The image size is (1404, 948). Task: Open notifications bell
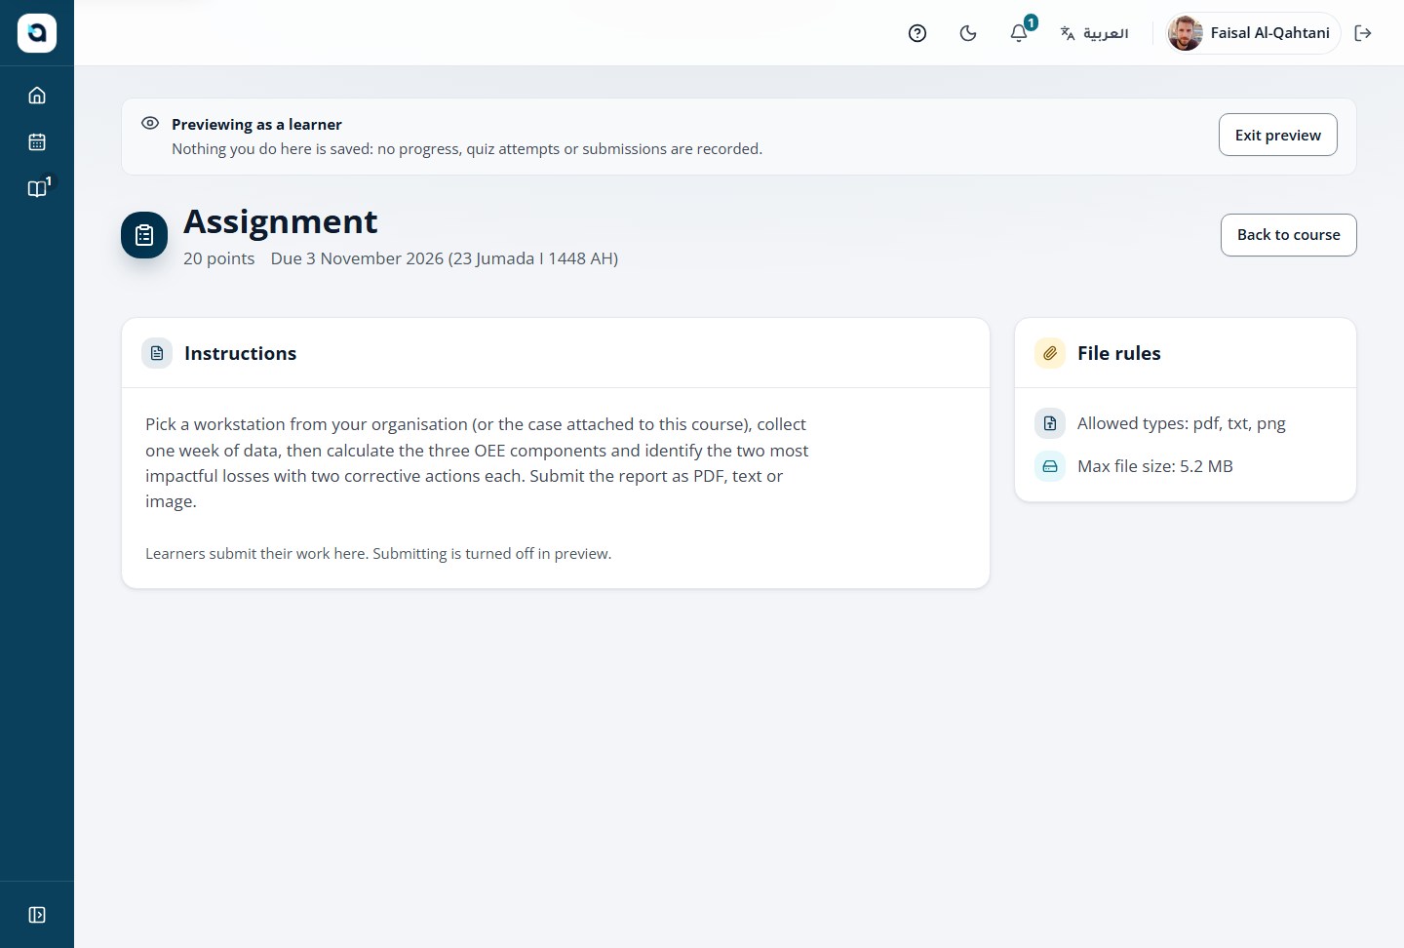[x=1019, y=33]
